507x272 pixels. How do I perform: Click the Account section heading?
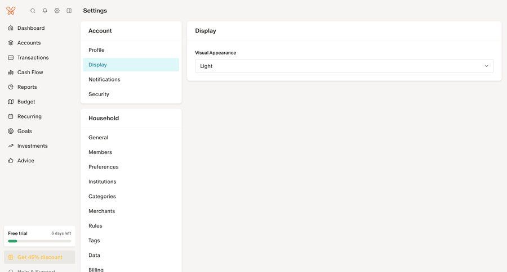coord(100,31)
